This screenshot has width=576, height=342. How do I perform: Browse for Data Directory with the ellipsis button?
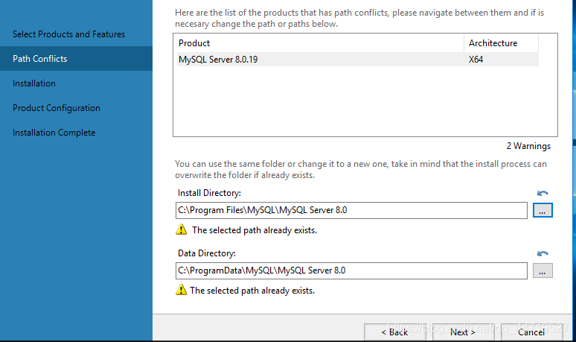[x=543, y=270]
